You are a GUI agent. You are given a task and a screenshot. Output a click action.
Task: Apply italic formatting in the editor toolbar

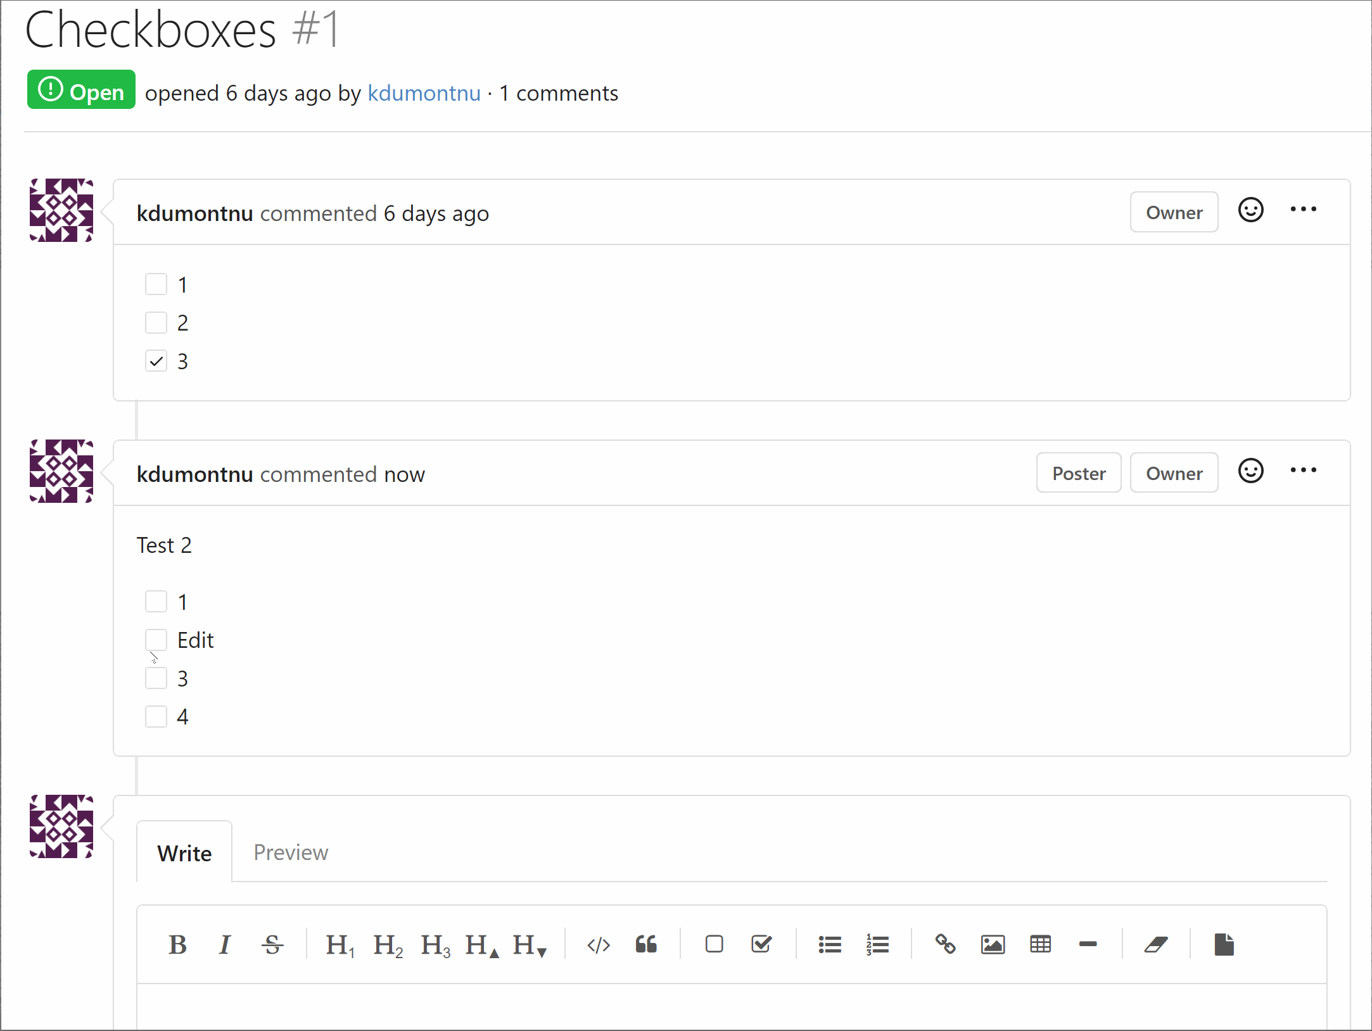click(x=225, y=945)
